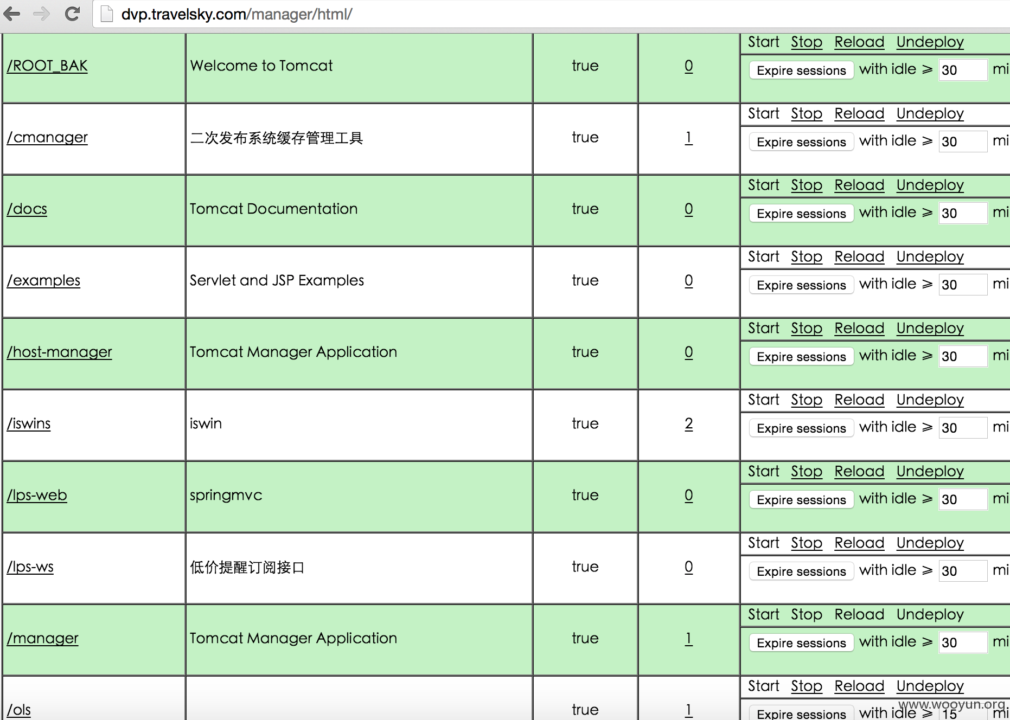
Task: Stop the /cmanager application
Action: (x=807, y=113)
